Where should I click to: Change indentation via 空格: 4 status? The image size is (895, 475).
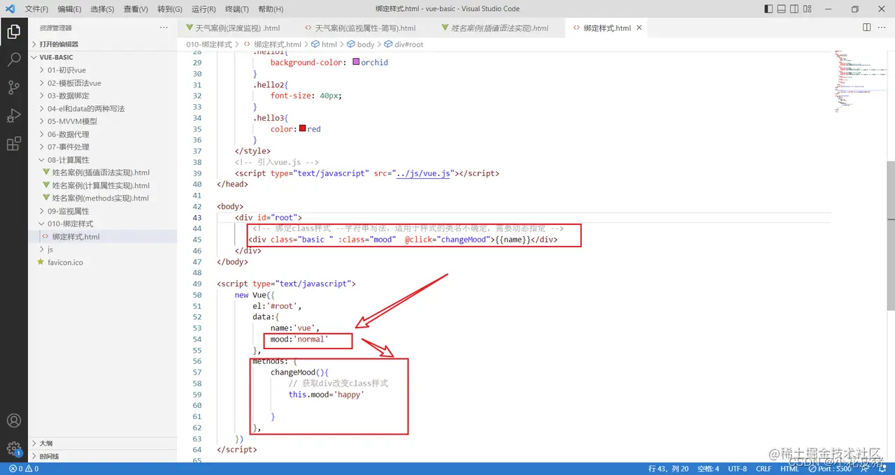[708, 469]
